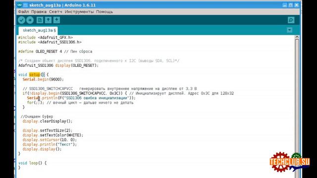Open the Правка menu

click(39, 12)
